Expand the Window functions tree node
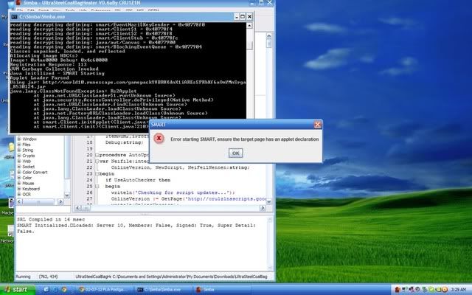Image resolution: width=472 pixels, height=295 pixels. [x=18, y=139]
